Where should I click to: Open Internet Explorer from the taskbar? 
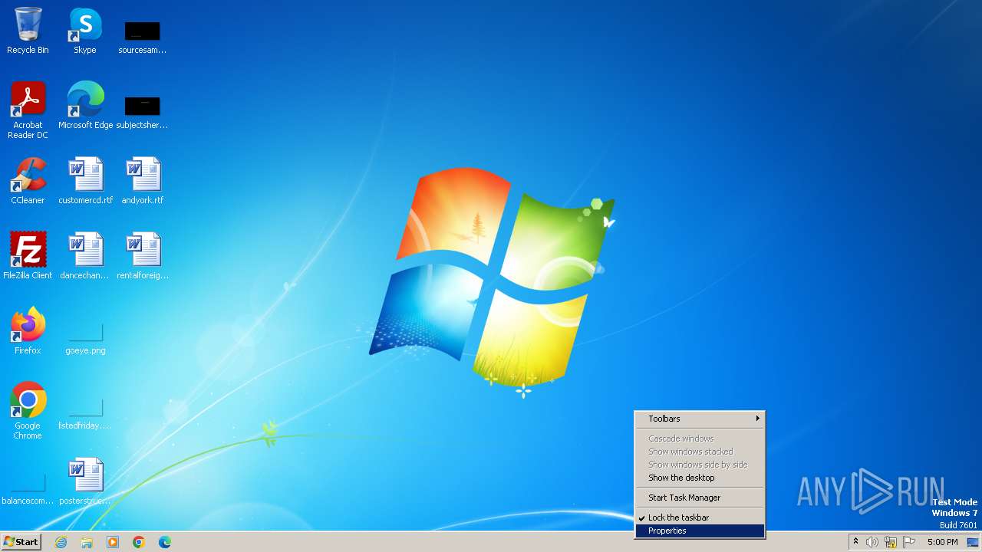coord(61,542)
